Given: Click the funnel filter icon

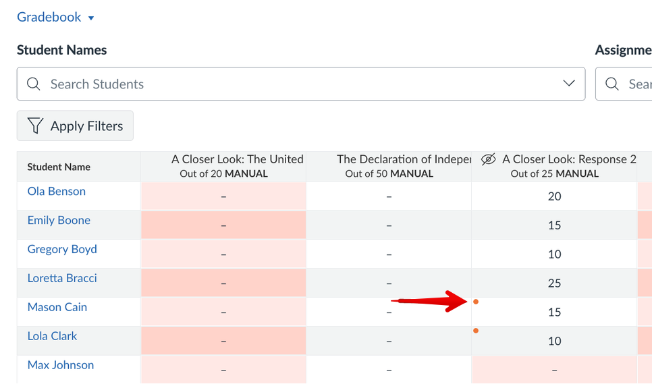Looking at the screenshot, I should click(x=35, y=126).
